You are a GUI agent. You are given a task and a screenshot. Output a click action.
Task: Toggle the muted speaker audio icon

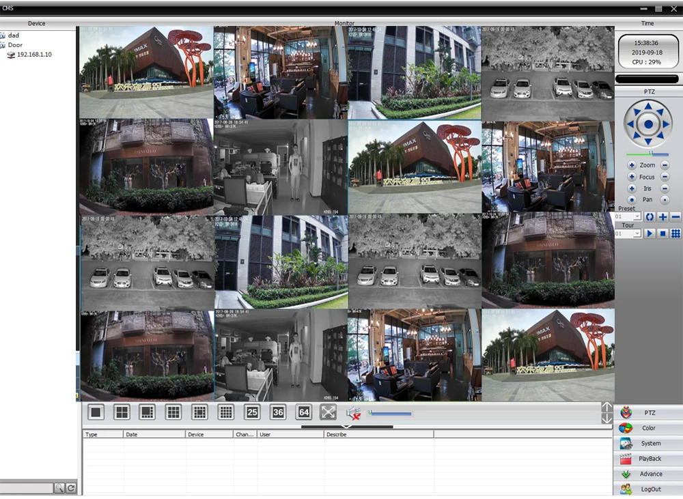pos(354,413)
